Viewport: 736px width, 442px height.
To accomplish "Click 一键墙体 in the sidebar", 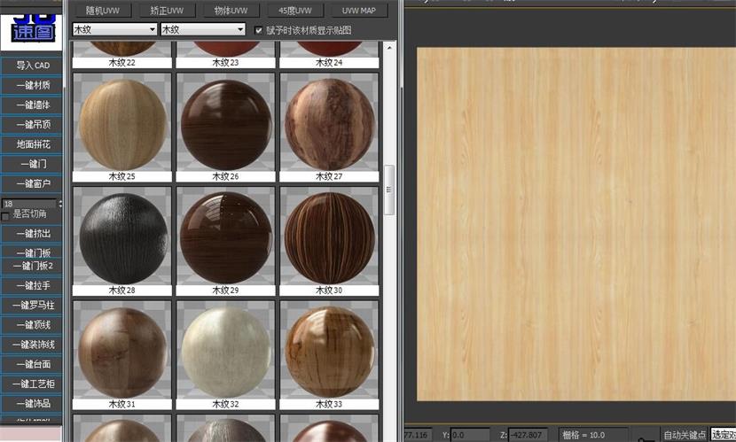I will 32,105.
